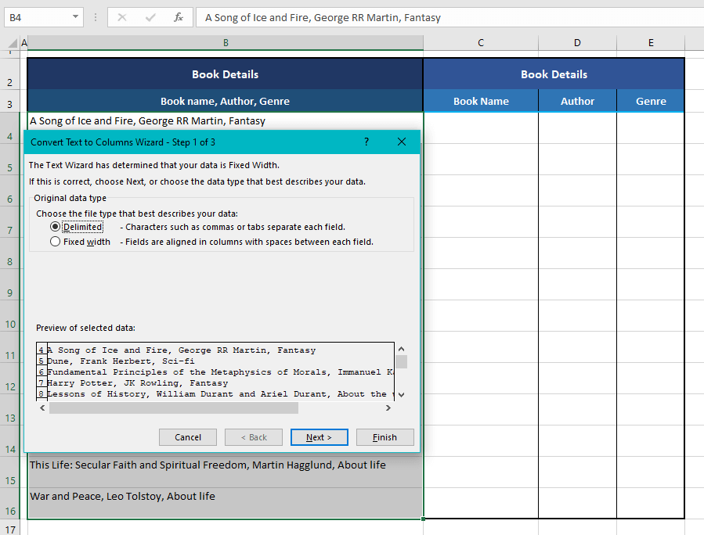Select the Fixed width radio button

pos(54,241)
